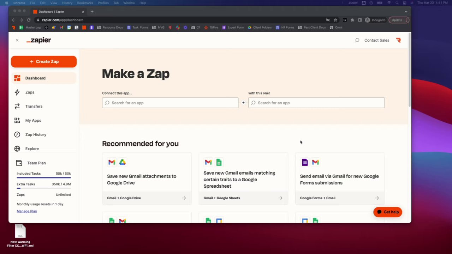The height and width of the screenshot is (254, 452).
Task: Click the Included Tasks usage bar
Action: pos(44,177)
